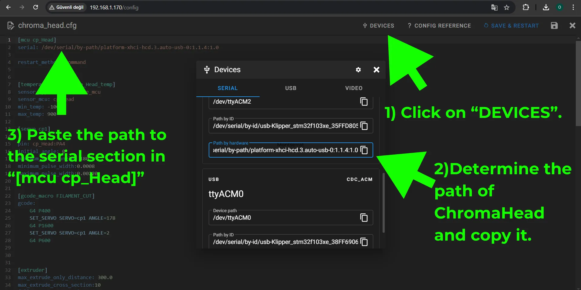Image resolution: width=581 pixels, height=290 pixels.
Task: Click the address bar URL
Action: tap(114, 7)
